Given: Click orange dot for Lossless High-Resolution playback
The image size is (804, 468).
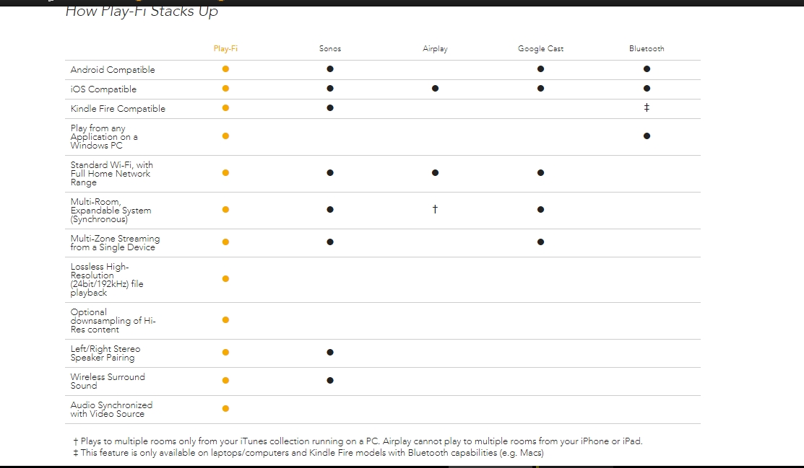Looking at the screenshot, I should pos(225,279).
